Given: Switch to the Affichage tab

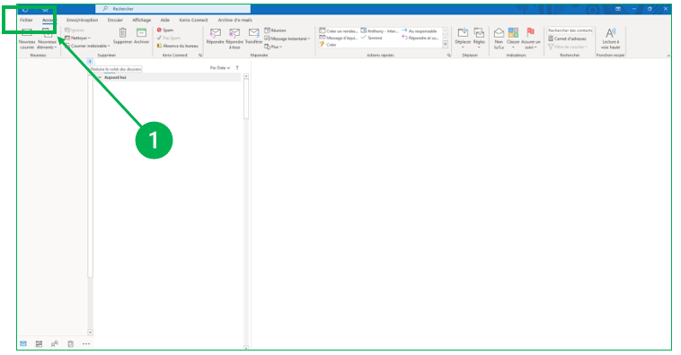Looking at the screenshot, I should (142, 20).
